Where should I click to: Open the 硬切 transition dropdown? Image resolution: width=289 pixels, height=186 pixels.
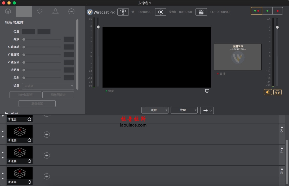(x=155, y=110)
